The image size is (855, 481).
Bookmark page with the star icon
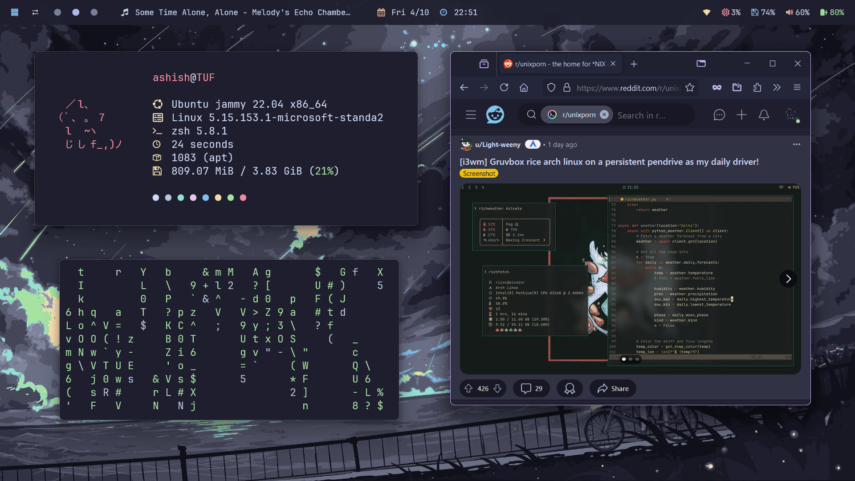pyautogui.click(x=690, y=88)
